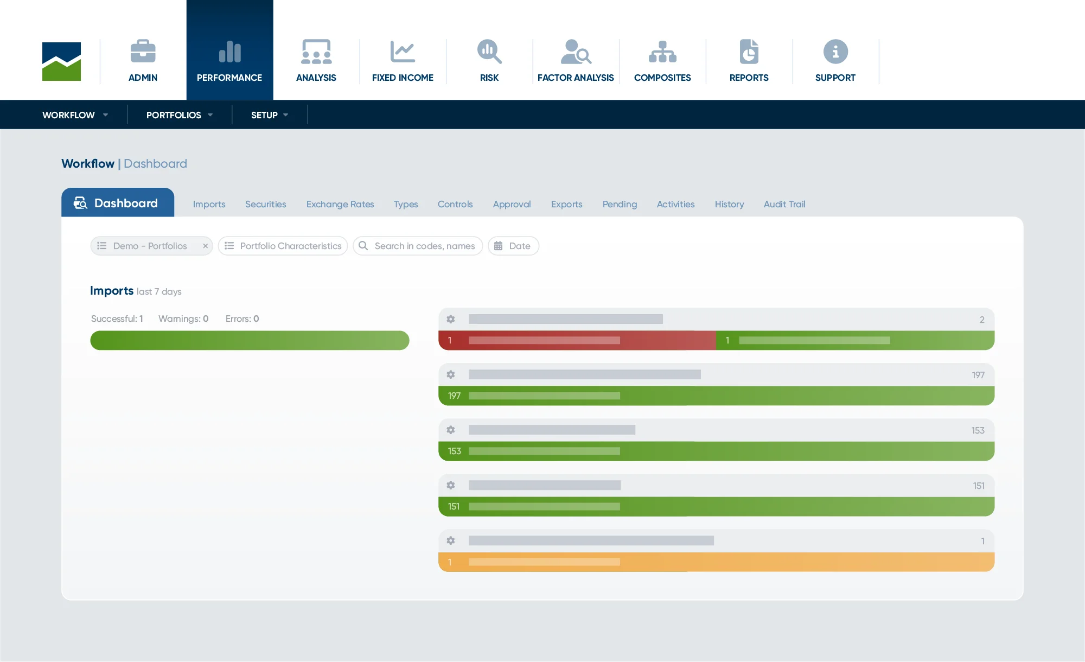Open the Fixed Income chart icon
This screenshot has height=662, width=1085.
403,52
